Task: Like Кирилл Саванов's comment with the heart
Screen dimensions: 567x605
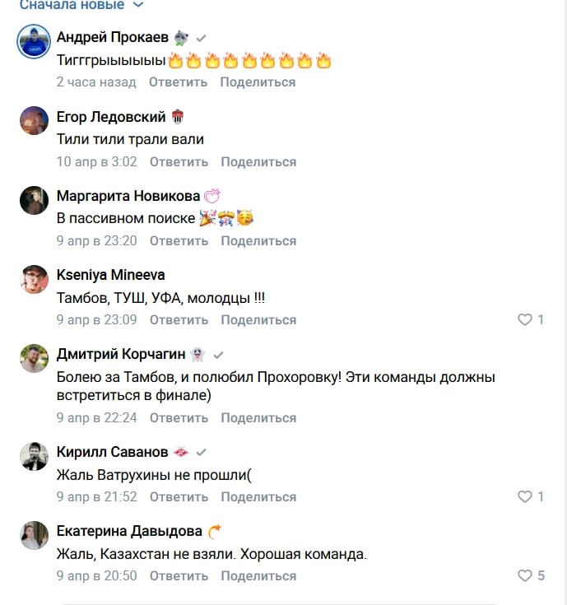Action: tap(524, 496)
